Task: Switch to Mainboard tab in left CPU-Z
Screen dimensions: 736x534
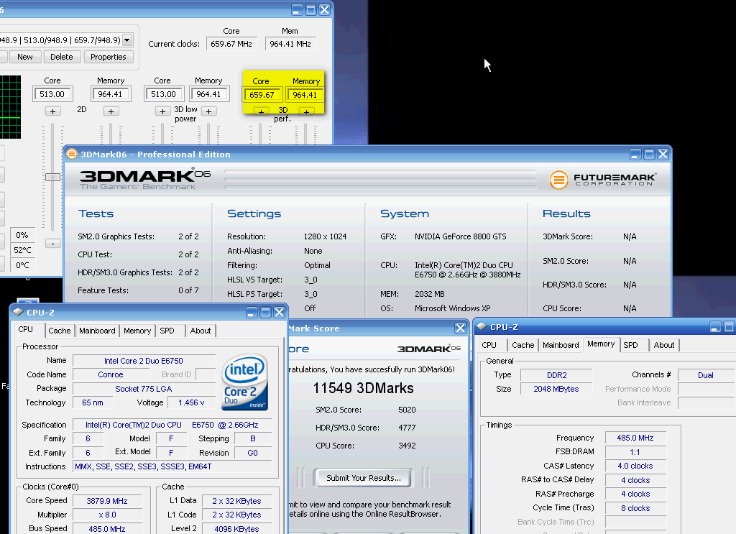Action: pyautogui.click(x=97, y=331)
